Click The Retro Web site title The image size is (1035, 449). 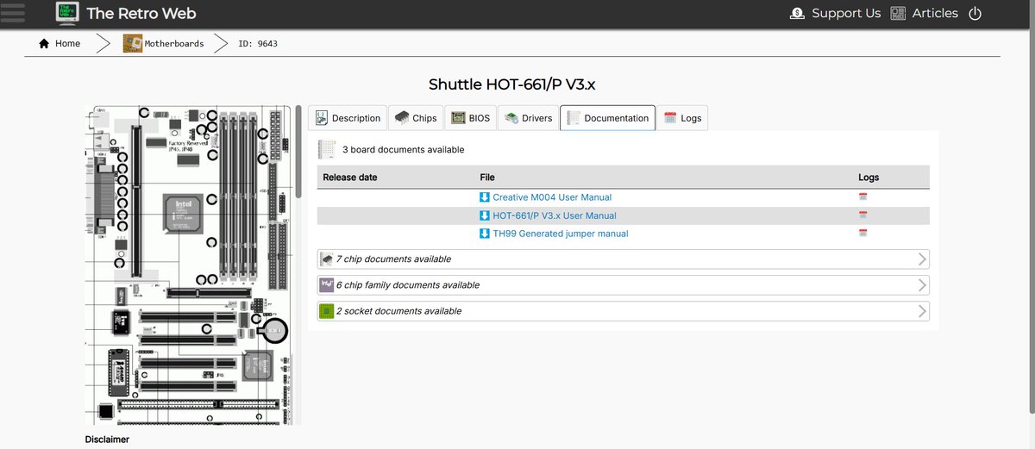[141, 13]
